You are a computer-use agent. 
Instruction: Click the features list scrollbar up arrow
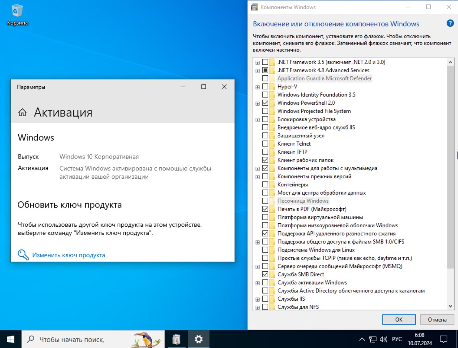click(450, 62)
